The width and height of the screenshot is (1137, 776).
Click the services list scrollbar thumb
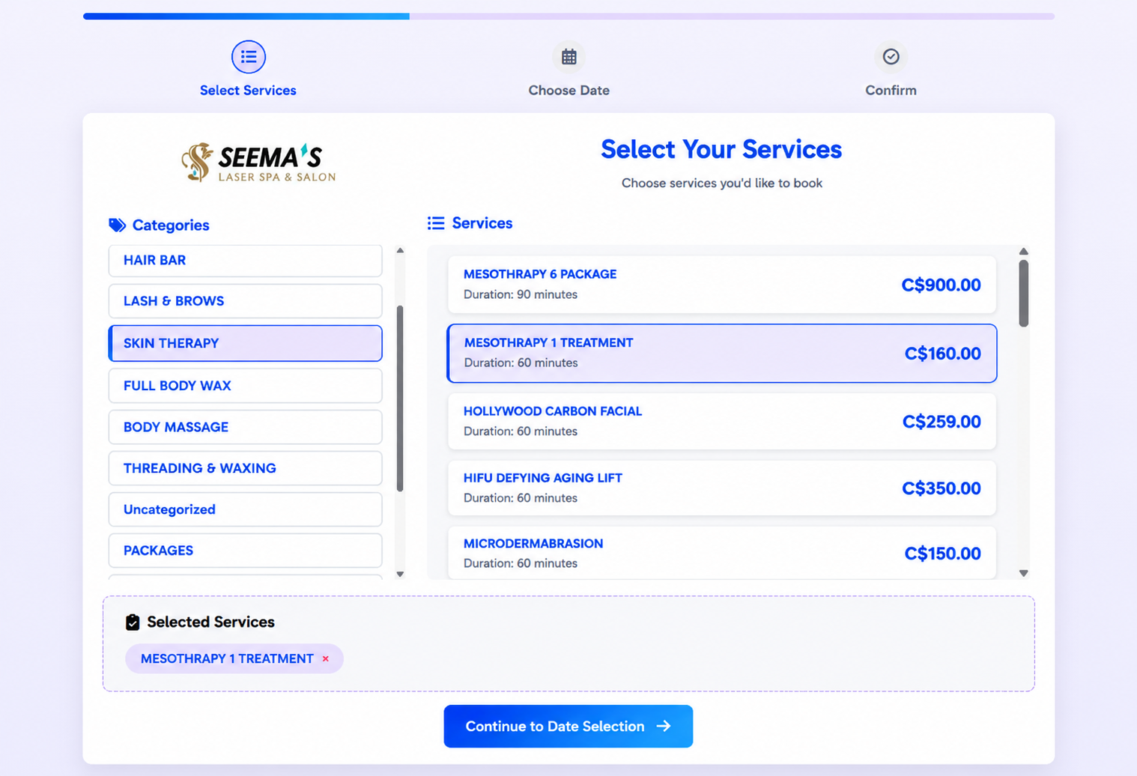click(1024, 294)
